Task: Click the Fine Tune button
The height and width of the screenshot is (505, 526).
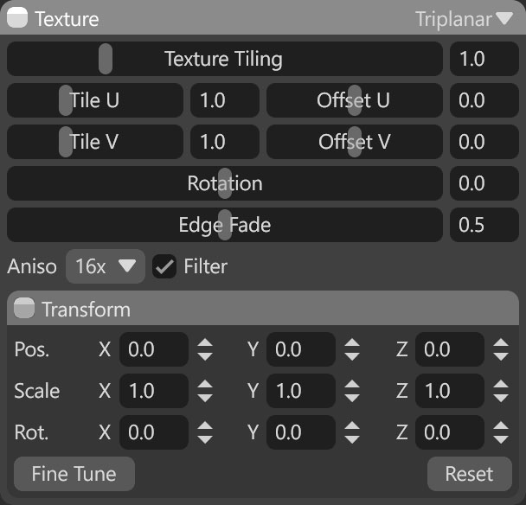Action: point(74,474)
